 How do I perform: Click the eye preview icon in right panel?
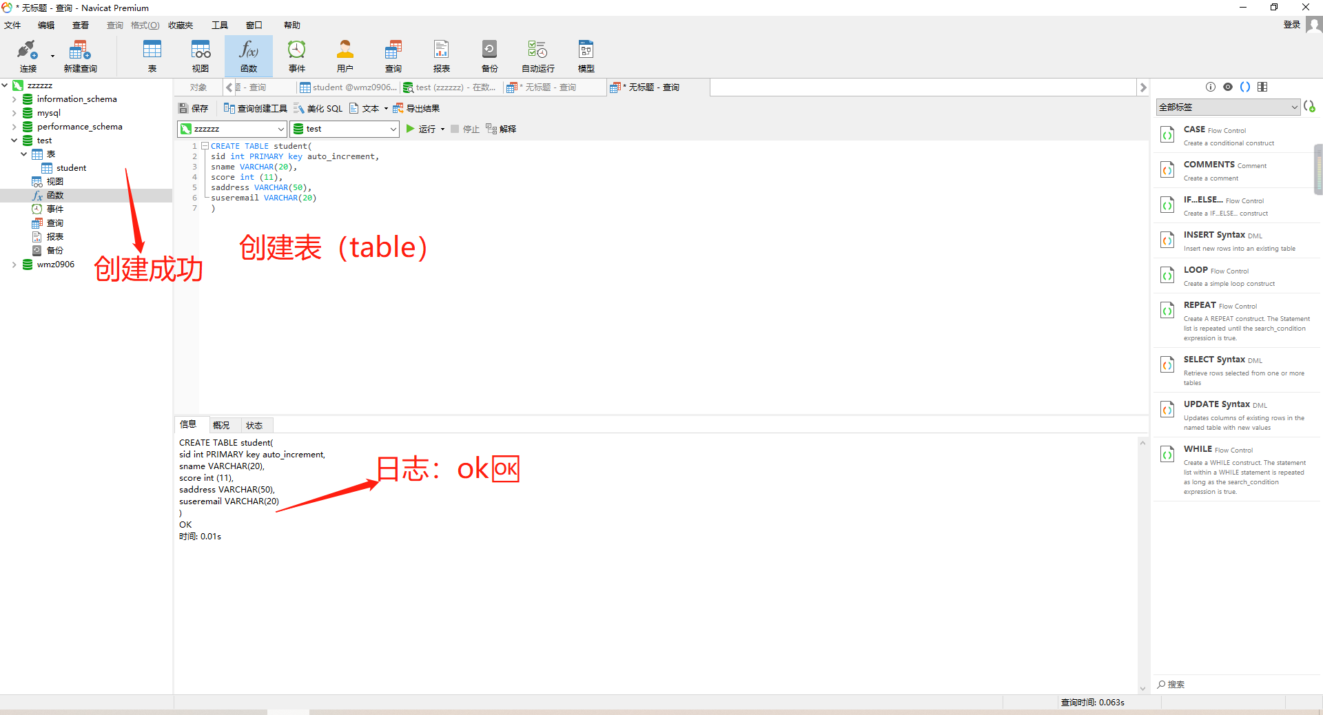point(1228,87)
